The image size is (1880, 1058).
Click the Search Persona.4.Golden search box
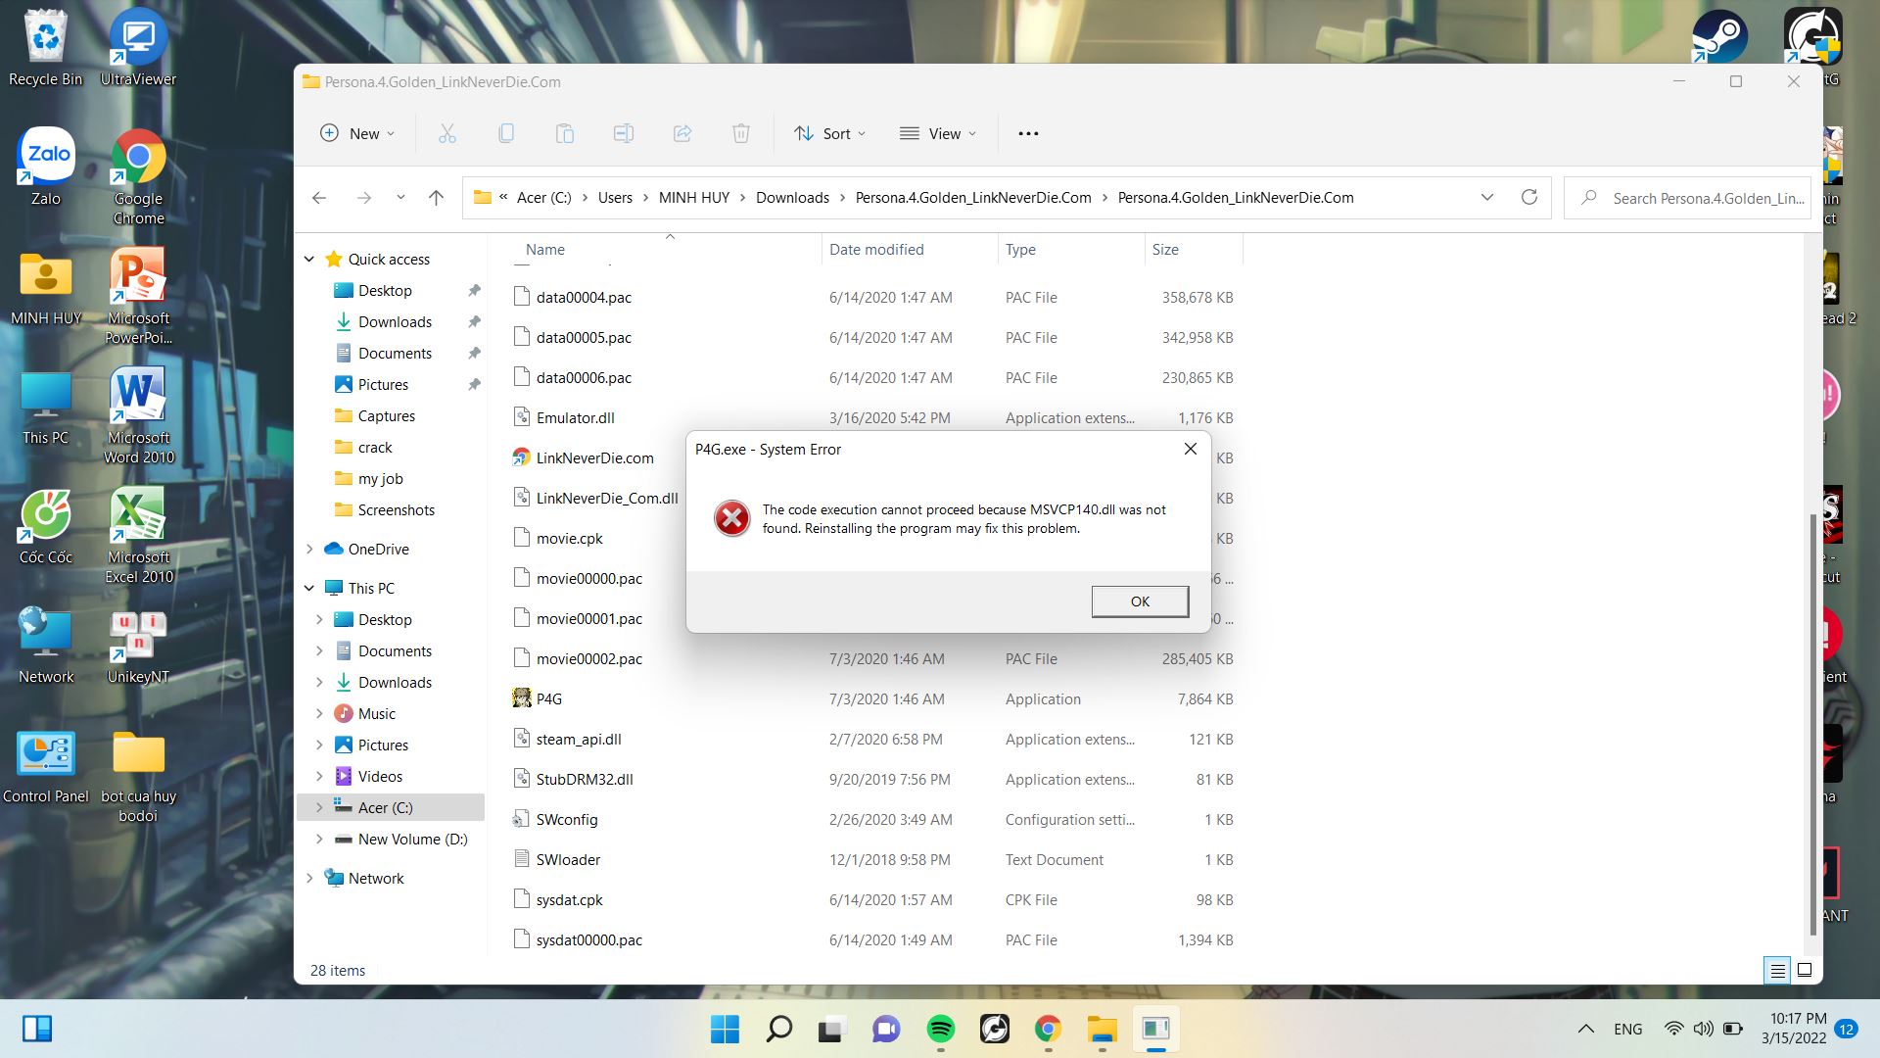coord(1706,198)
